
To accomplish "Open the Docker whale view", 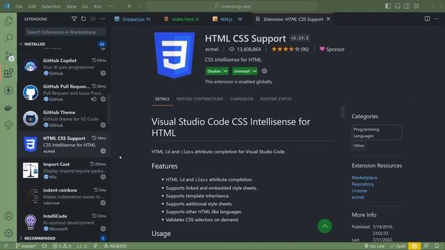I will [8, 108].
